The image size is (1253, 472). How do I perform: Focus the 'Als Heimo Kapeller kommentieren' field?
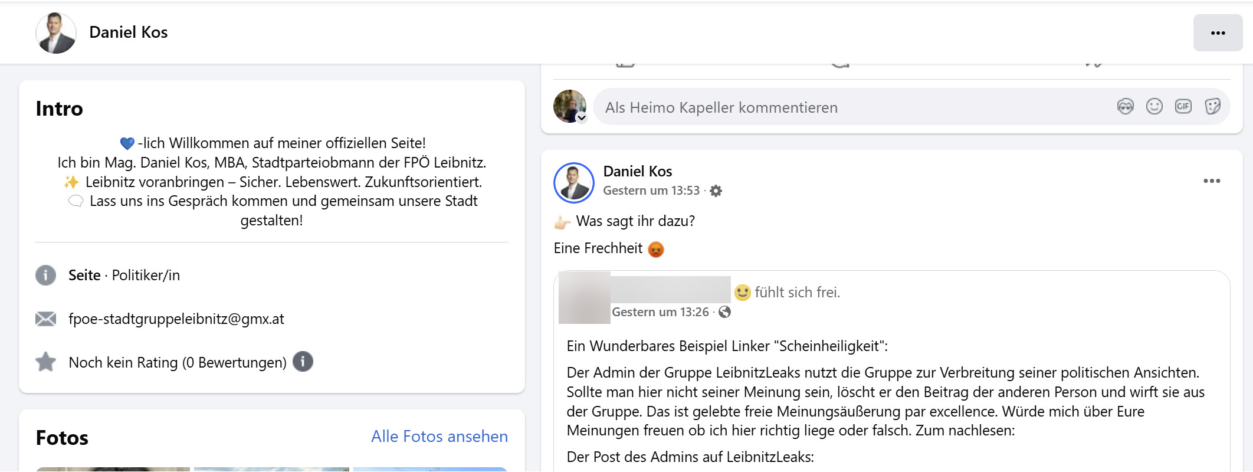(x=911, y=107)
